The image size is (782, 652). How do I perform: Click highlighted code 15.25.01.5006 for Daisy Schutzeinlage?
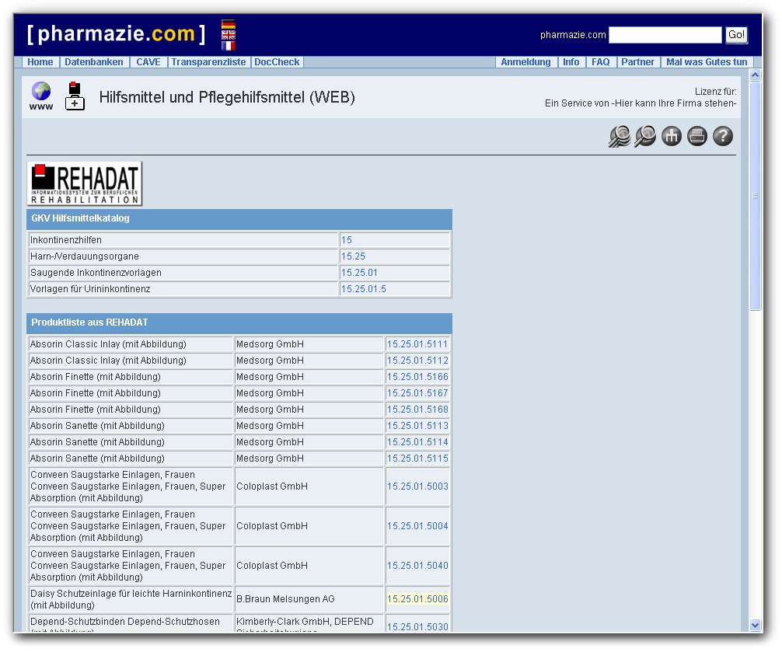tap(417, 599)
